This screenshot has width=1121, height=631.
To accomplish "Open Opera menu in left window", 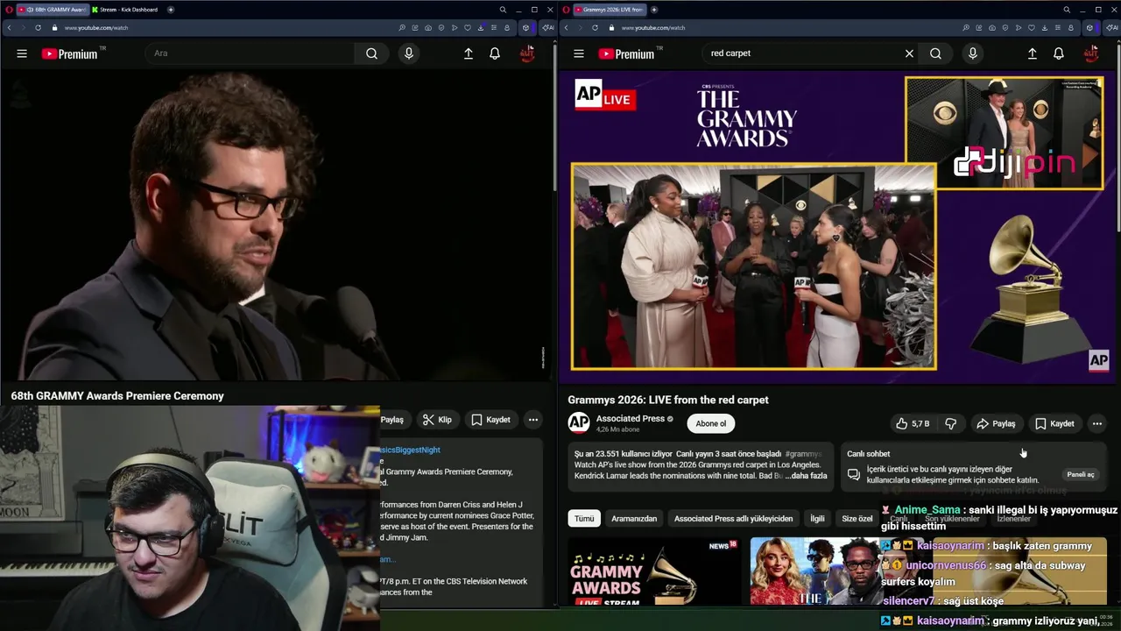I will [8, 10].
